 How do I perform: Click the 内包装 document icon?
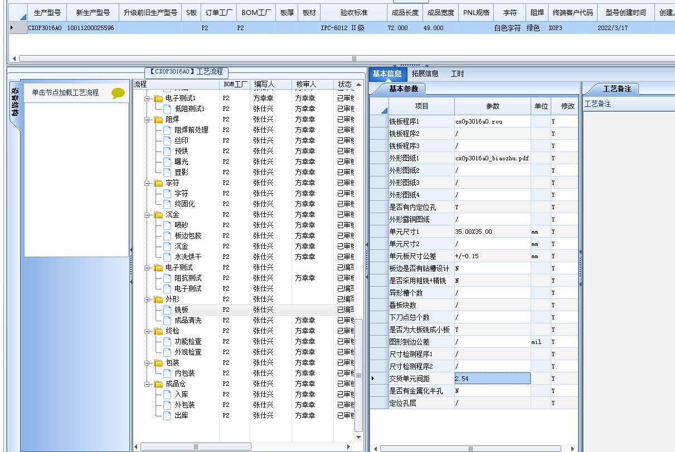(167, 374)
